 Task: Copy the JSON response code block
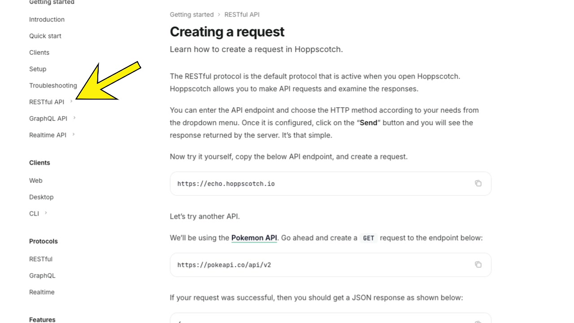478,321
